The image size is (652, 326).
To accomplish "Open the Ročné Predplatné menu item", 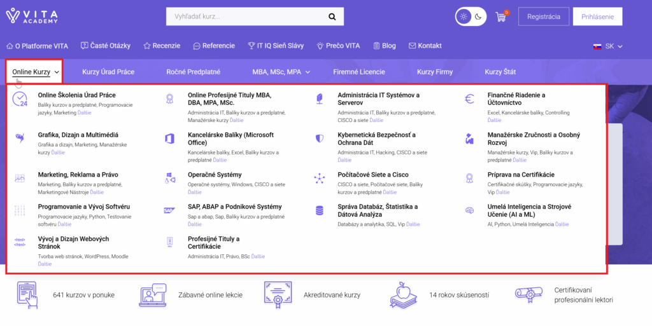I will tap(193, 72).
